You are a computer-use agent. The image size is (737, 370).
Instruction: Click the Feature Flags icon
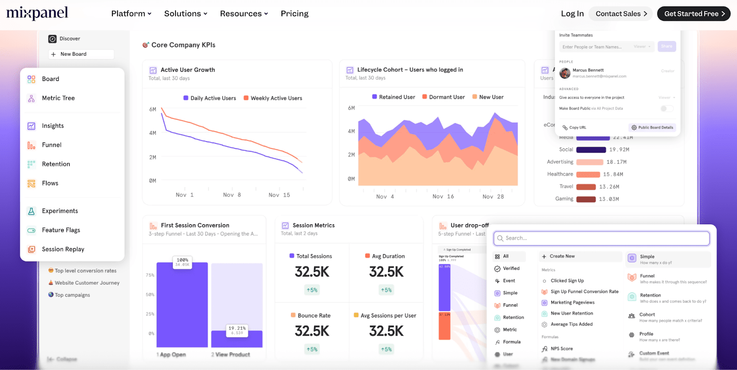(x=31, y=230)
